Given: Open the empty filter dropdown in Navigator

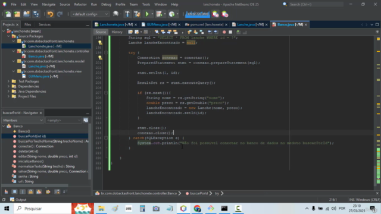Looking at the screenshot, I should point(64,120).
